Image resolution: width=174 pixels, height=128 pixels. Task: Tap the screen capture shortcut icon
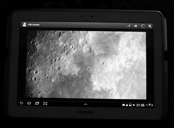pos(45,103)
